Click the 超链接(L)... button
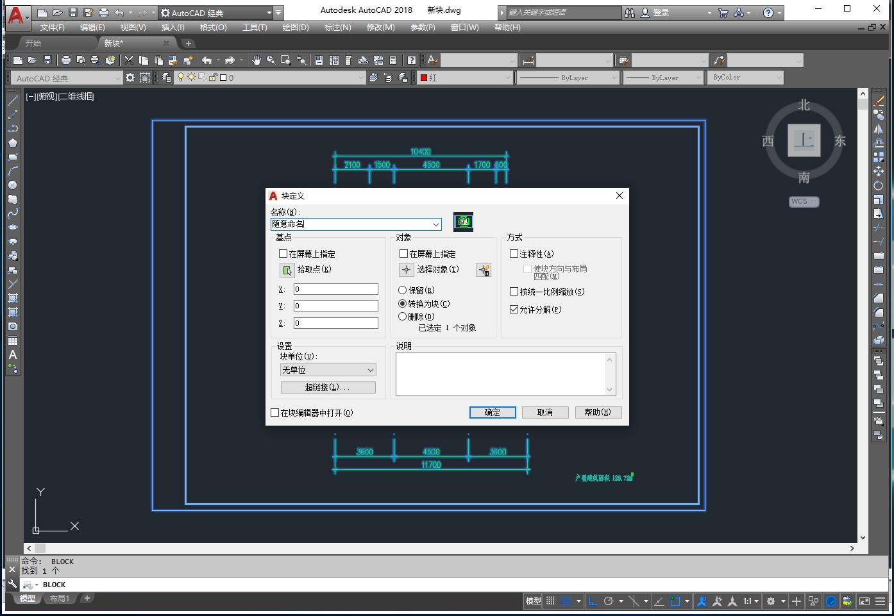 pos(328,387)
